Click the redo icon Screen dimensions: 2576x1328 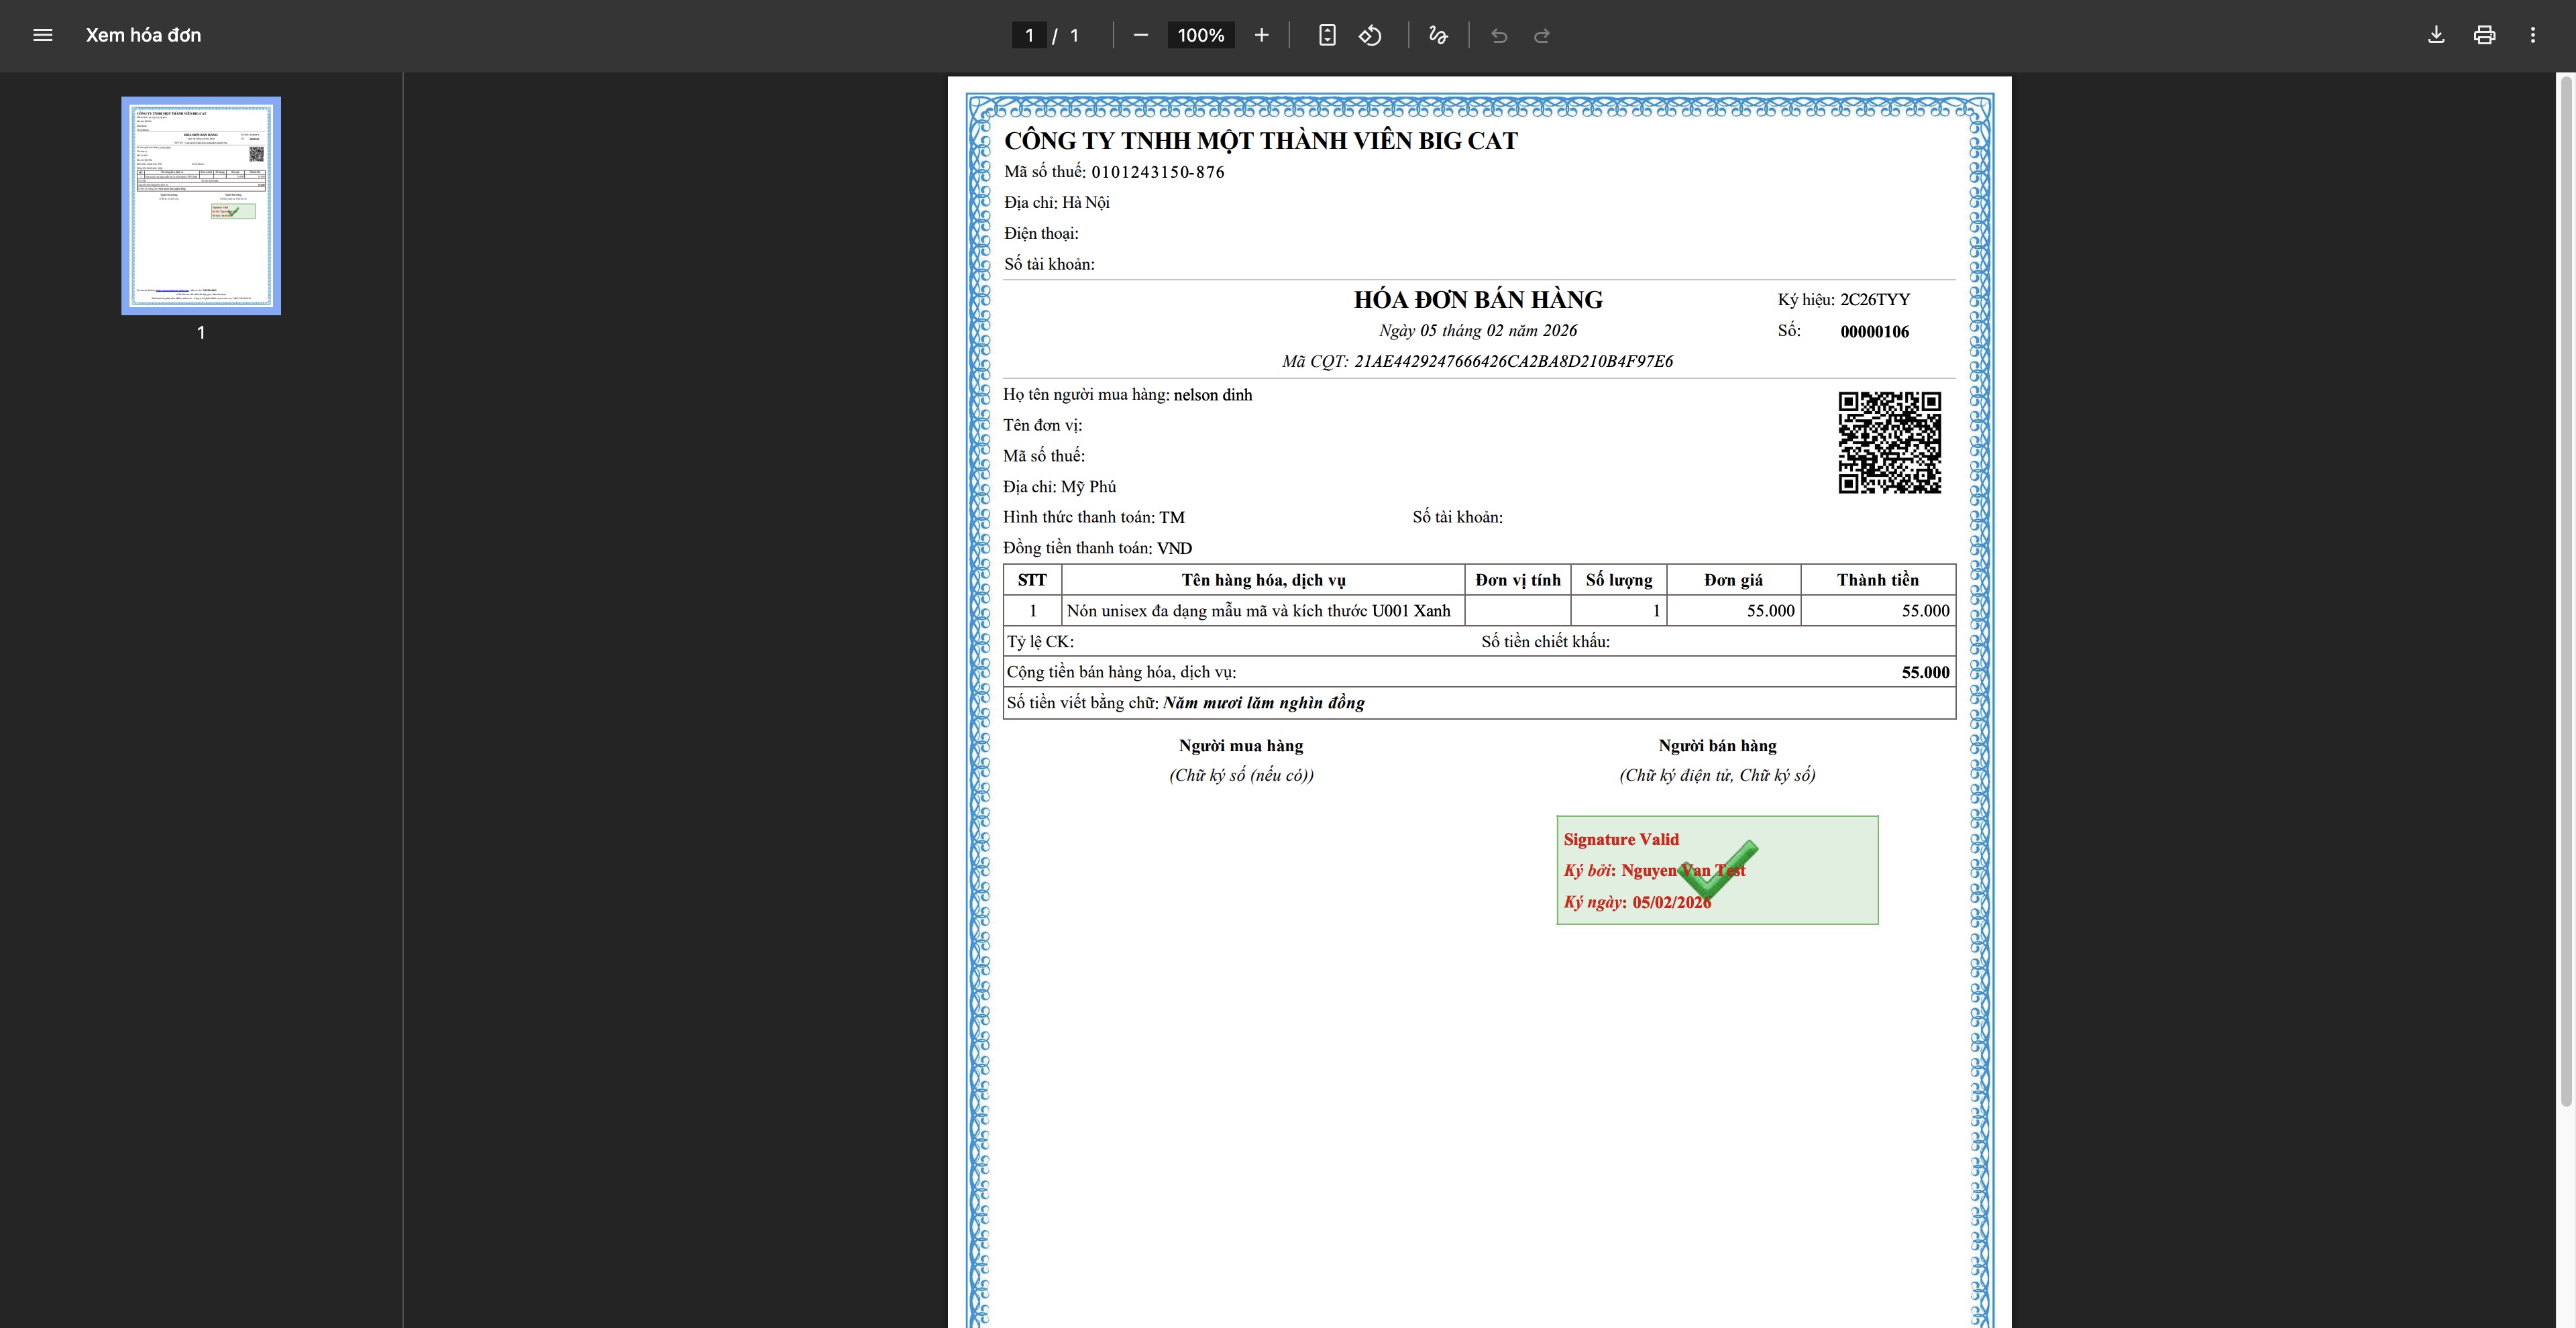(x=1541, y=35)
